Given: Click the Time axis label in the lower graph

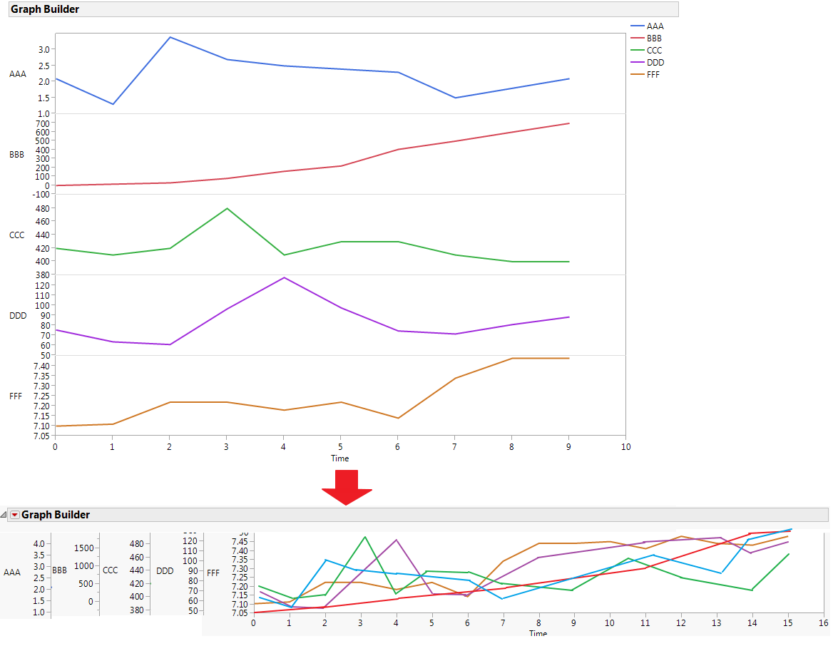Looking at the screenshot, I should coord(538,632).
